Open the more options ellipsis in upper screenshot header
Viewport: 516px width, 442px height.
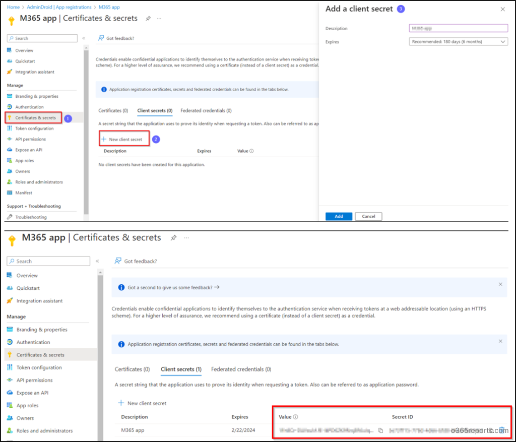click(x=159, y=19)
